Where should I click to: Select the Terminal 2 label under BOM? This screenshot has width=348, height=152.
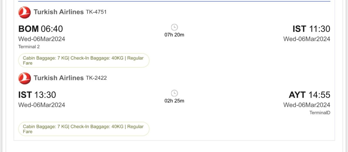(29, 47)
